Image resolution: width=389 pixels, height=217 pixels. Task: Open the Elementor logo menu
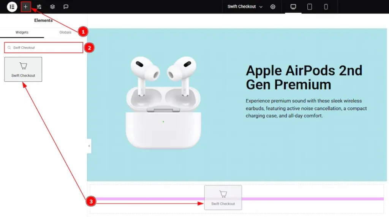pos(12,7)
